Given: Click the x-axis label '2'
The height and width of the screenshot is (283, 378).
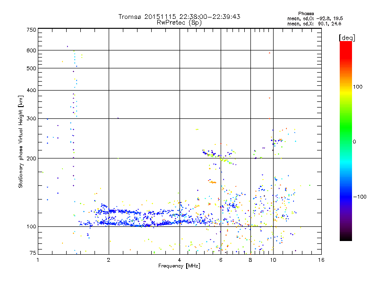Looking at the screenshot, I should (x=109, y=260).
